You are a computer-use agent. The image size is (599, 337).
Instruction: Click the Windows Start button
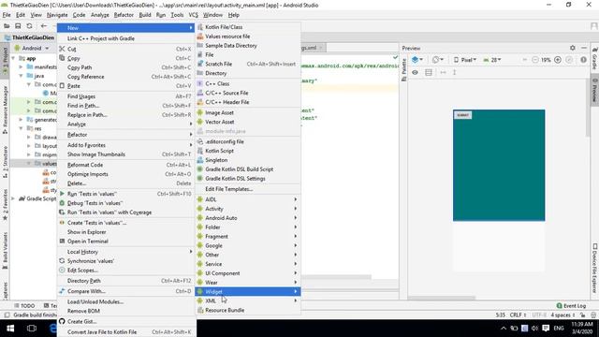tap(10, 329)
